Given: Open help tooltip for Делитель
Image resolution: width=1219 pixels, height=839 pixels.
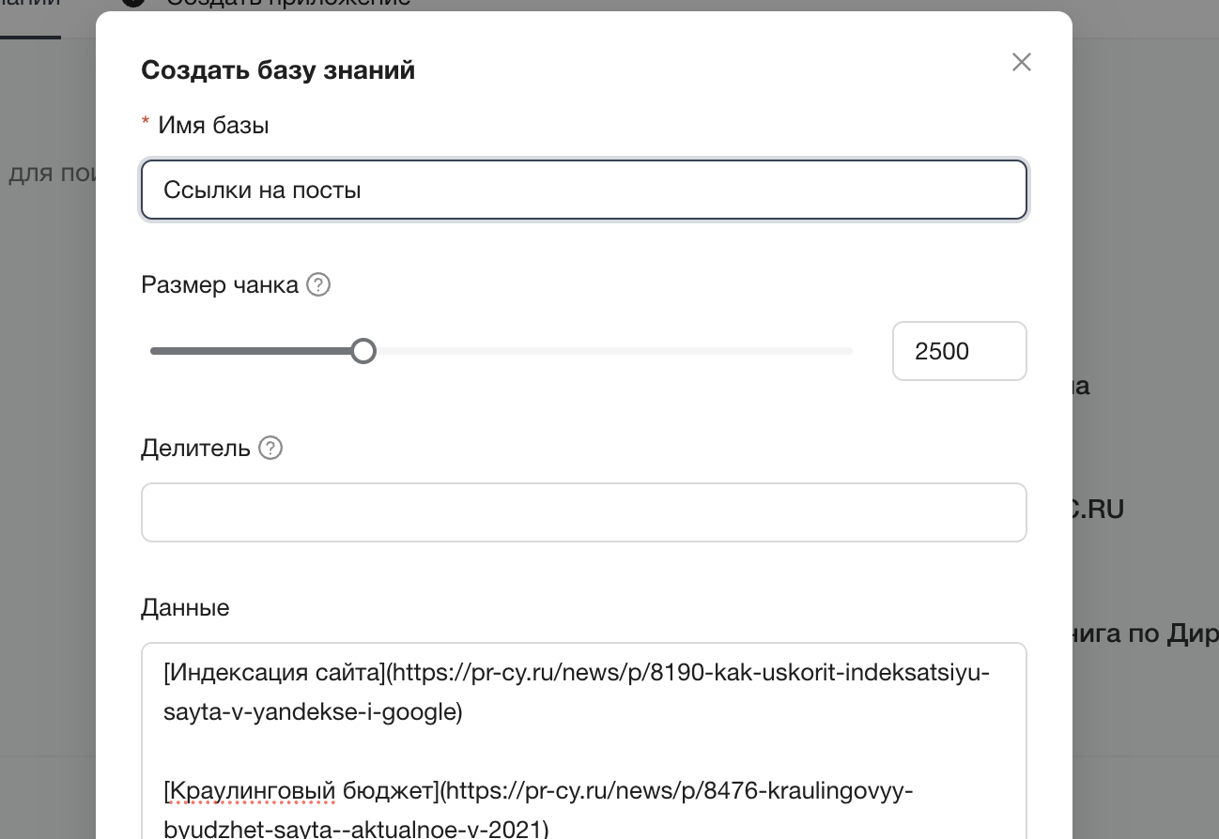Looking at the screenshot, I should coord(270,448).
